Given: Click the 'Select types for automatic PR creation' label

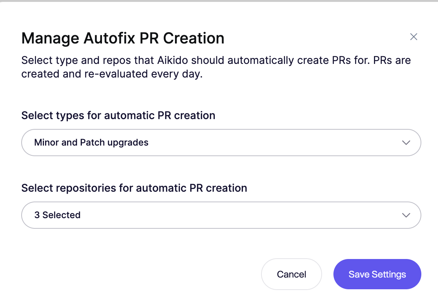Looking at the screenshot, I should pyautogui.click(x=119, y=115).
